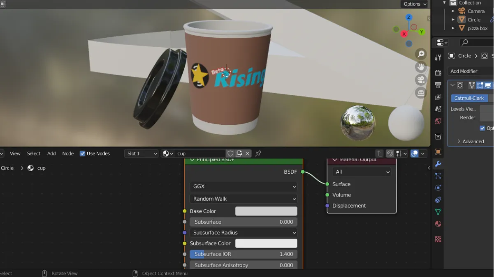Toggle modifier viewport display monitor icon
The image size is (494, 277).
(488, 85)
